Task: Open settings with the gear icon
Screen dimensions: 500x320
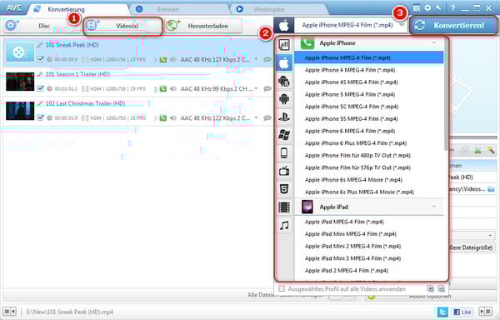Action: tap(427, 8)
